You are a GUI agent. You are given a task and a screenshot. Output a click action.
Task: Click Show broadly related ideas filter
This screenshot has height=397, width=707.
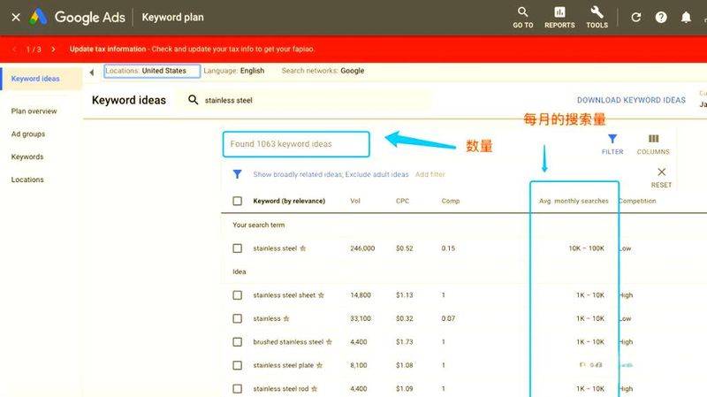[331, 174]
